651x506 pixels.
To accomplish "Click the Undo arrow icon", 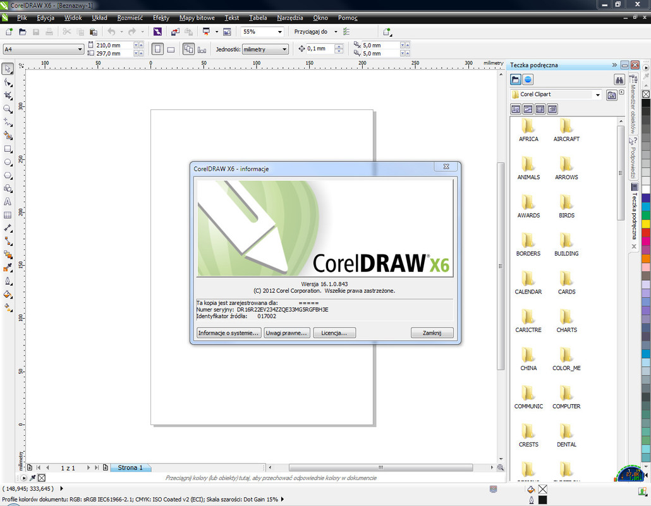I will click(x=111, y=32).
